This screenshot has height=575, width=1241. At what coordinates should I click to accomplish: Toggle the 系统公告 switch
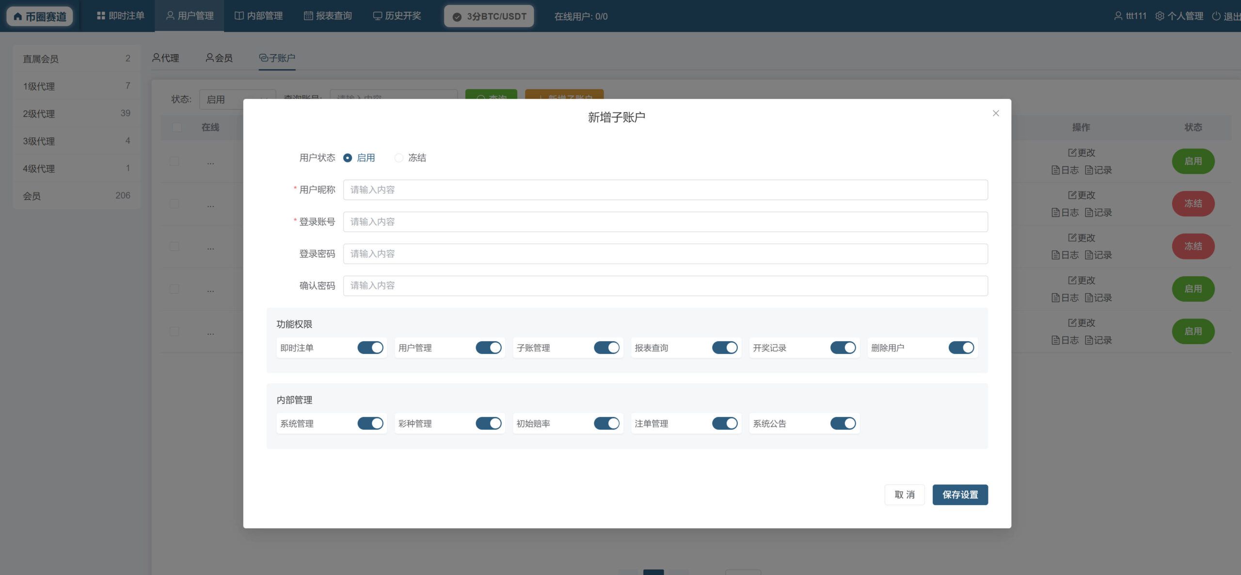click(x=843, y=423)
